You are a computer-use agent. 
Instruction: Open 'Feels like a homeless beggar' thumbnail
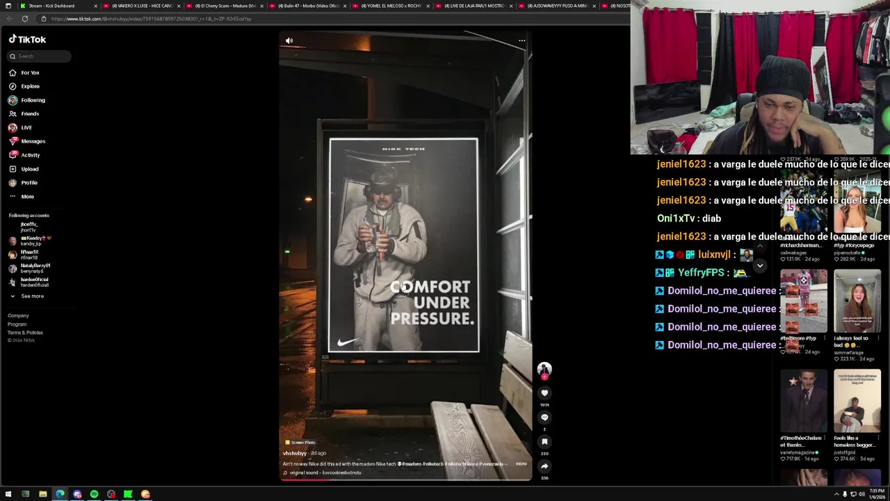[x=857, y=401]
